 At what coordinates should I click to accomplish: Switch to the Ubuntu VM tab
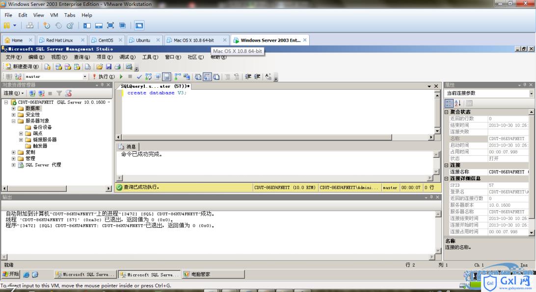point(144,40)
